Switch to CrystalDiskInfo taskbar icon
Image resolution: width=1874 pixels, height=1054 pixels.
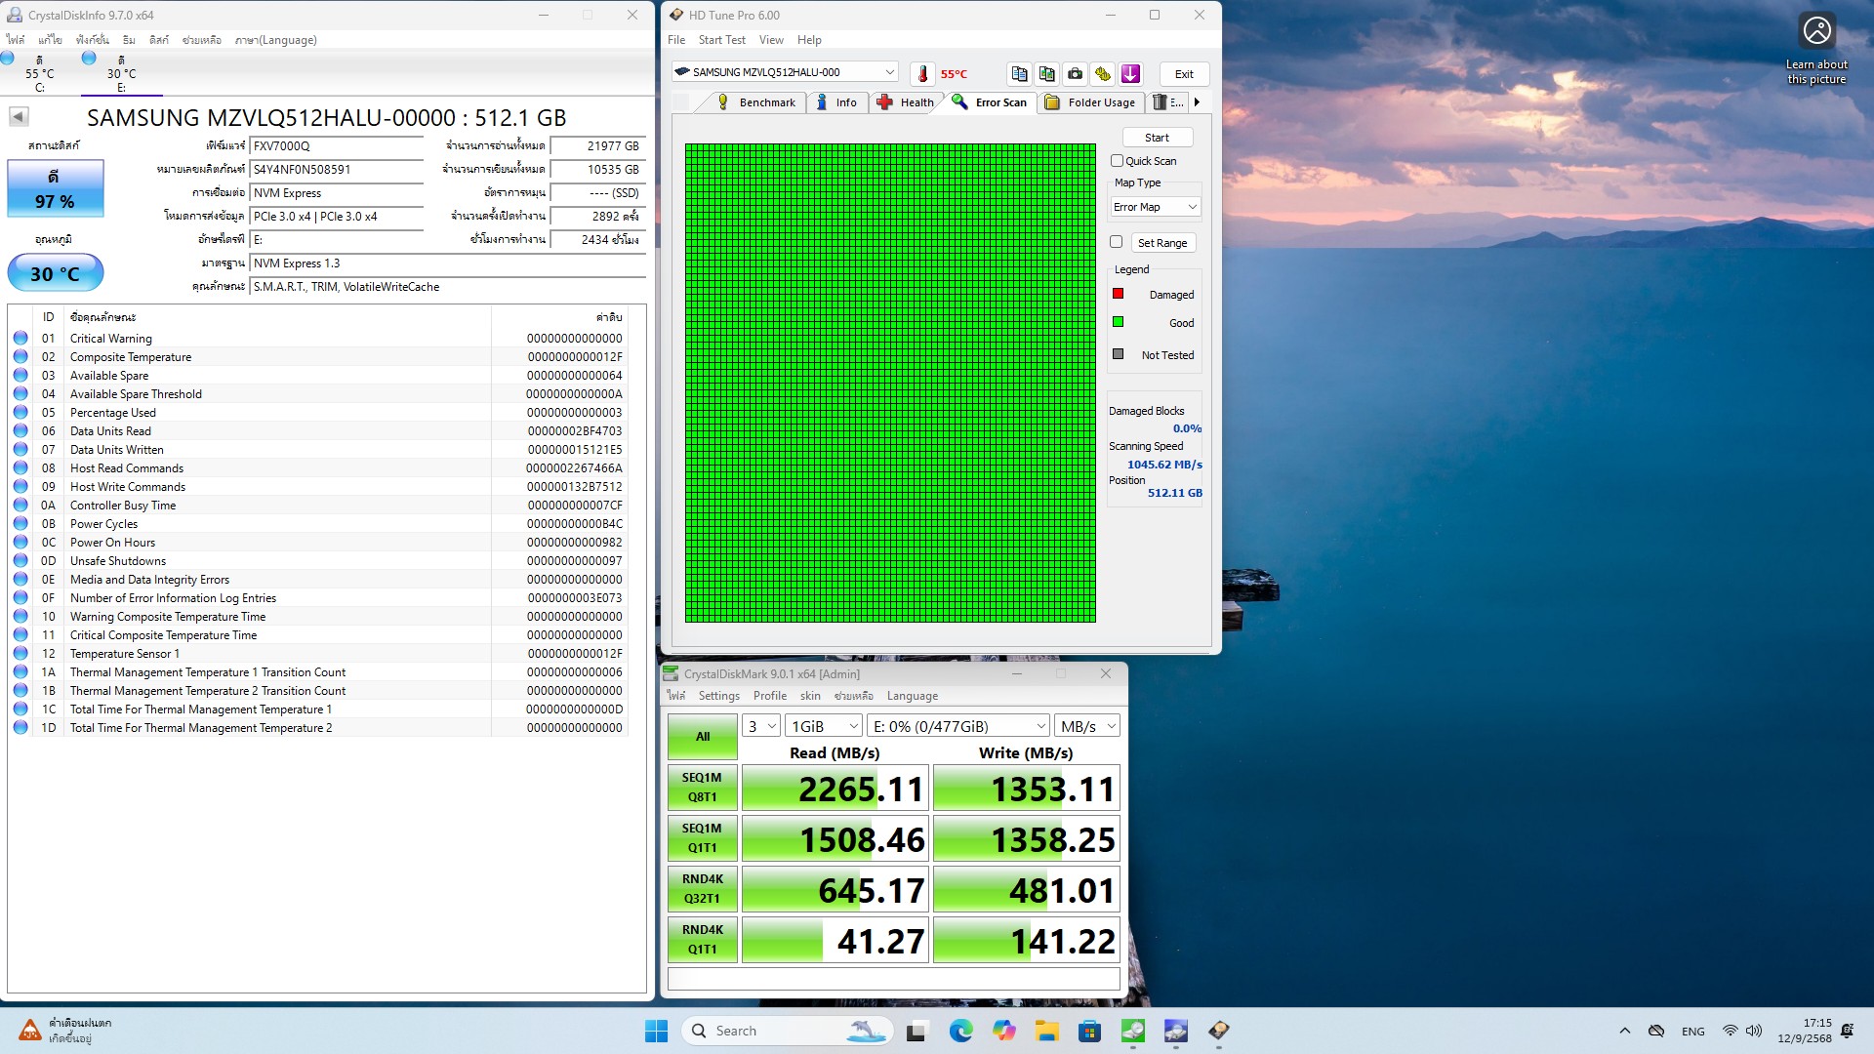(x=1175, y=1031)
